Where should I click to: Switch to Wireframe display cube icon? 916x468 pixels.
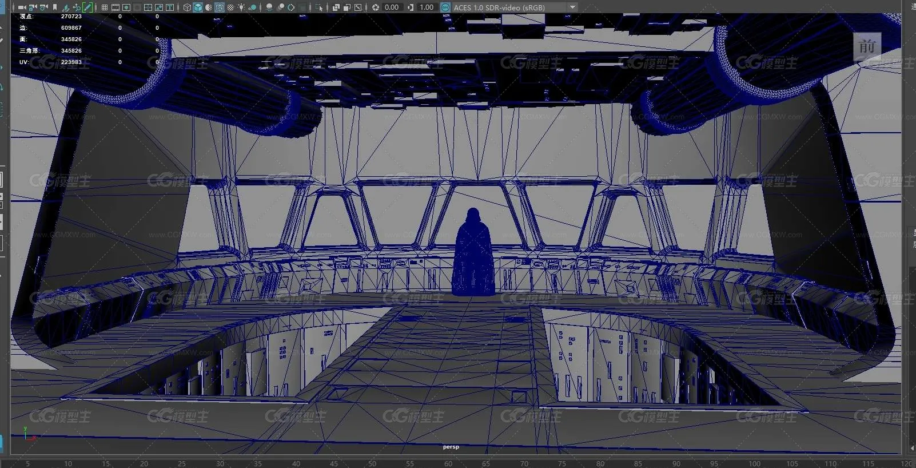[x=187, y=7]
